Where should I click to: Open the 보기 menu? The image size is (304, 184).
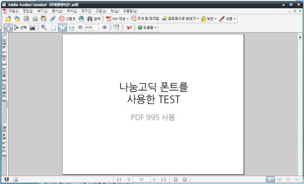pos(43,11)
